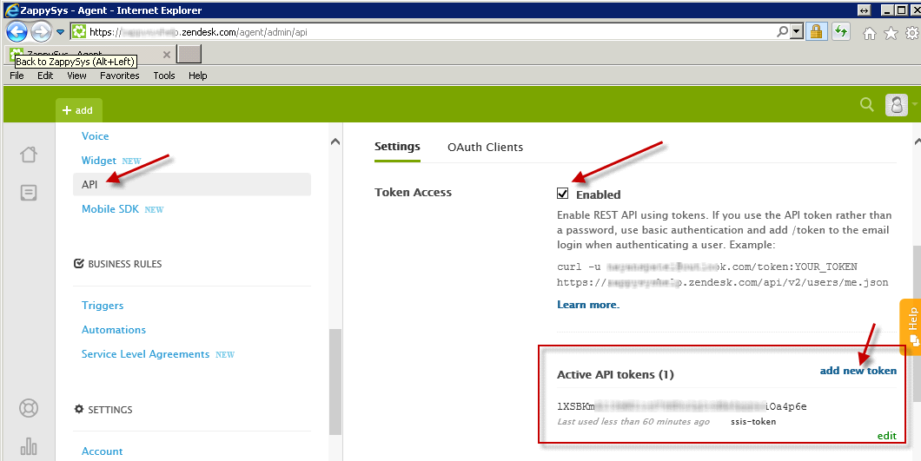This screenshot has width=921, height=461.
Task: Open the Automations link
Action: 113,329
